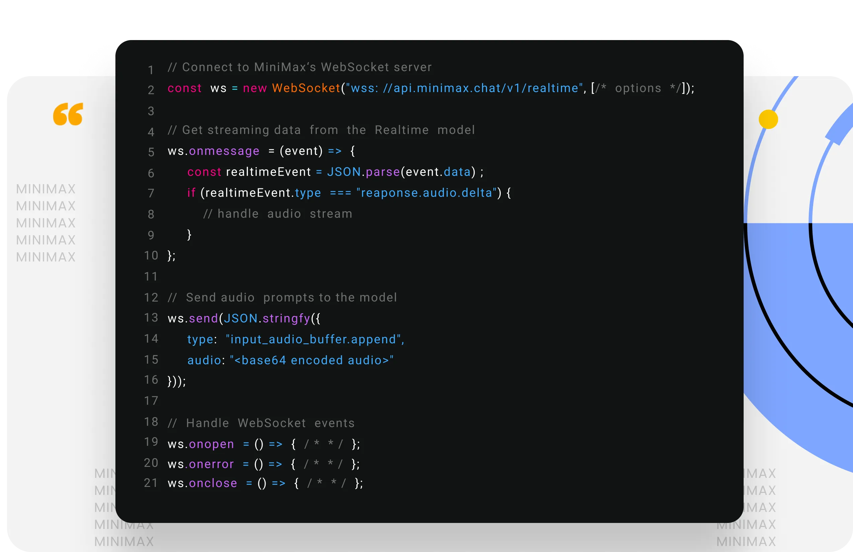The height and width of the screenshot is (552, 853).
Task: Click the 'type' key on line 14
Action: pos(200,340)
